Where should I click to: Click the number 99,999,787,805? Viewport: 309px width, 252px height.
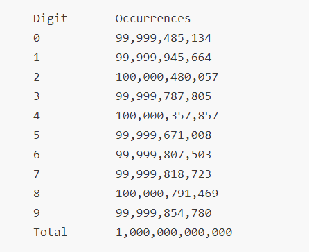pyautogui.click(x=164, y=96)
